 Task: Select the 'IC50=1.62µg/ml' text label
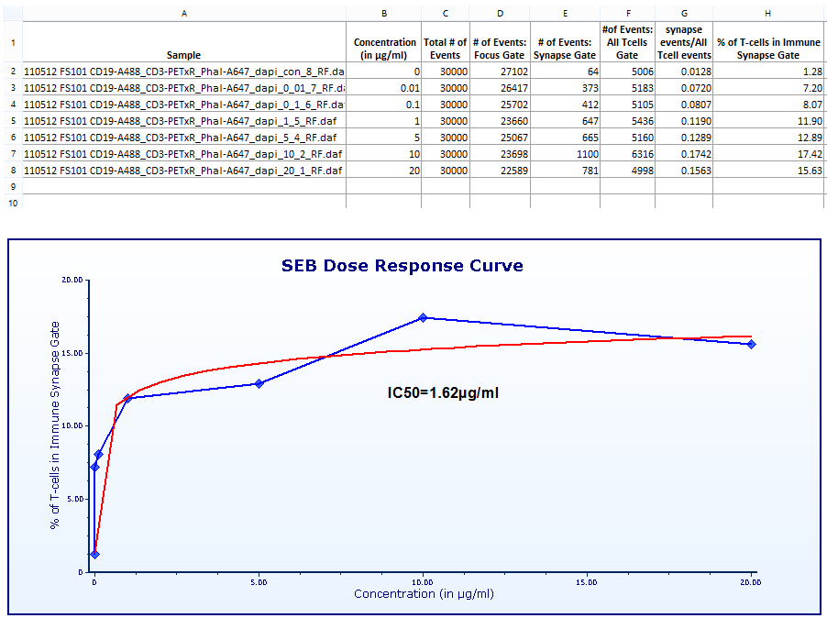click(x=443, y=393)
